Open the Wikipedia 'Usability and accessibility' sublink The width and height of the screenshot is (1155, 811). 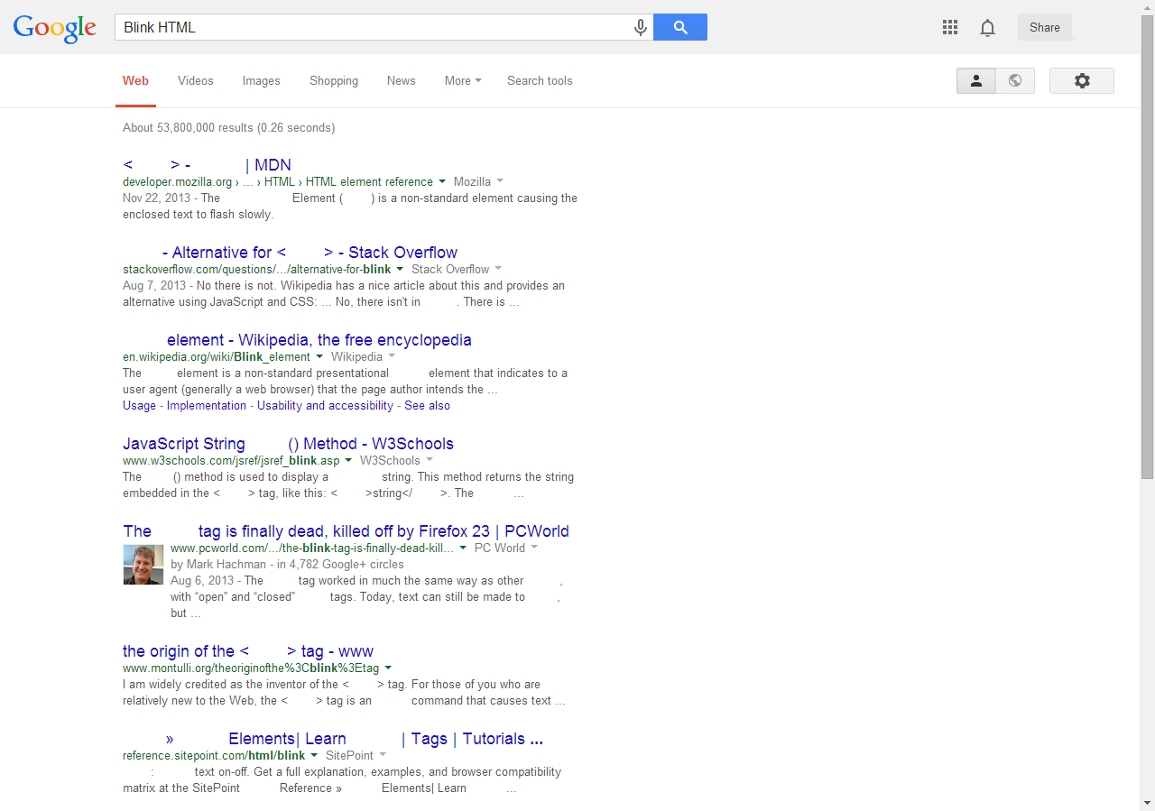pos(325,406)
